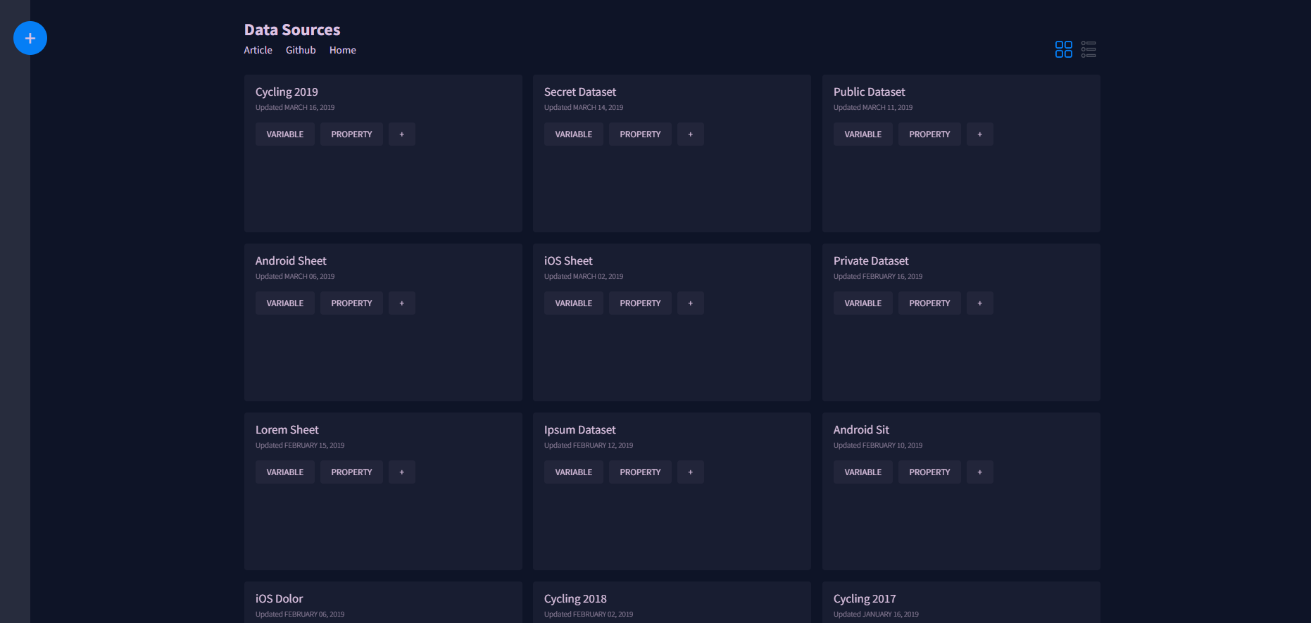Click 'Updated MARCH 11, 2019' date text
This screenshot has width=1311, height=623.
[873, 108]
